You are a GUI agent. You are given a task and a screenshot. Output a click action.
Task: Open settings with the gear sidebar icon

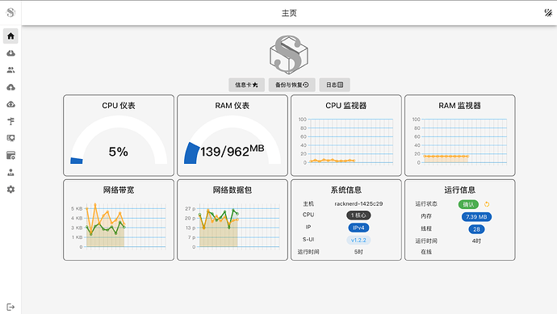(10, 190)
